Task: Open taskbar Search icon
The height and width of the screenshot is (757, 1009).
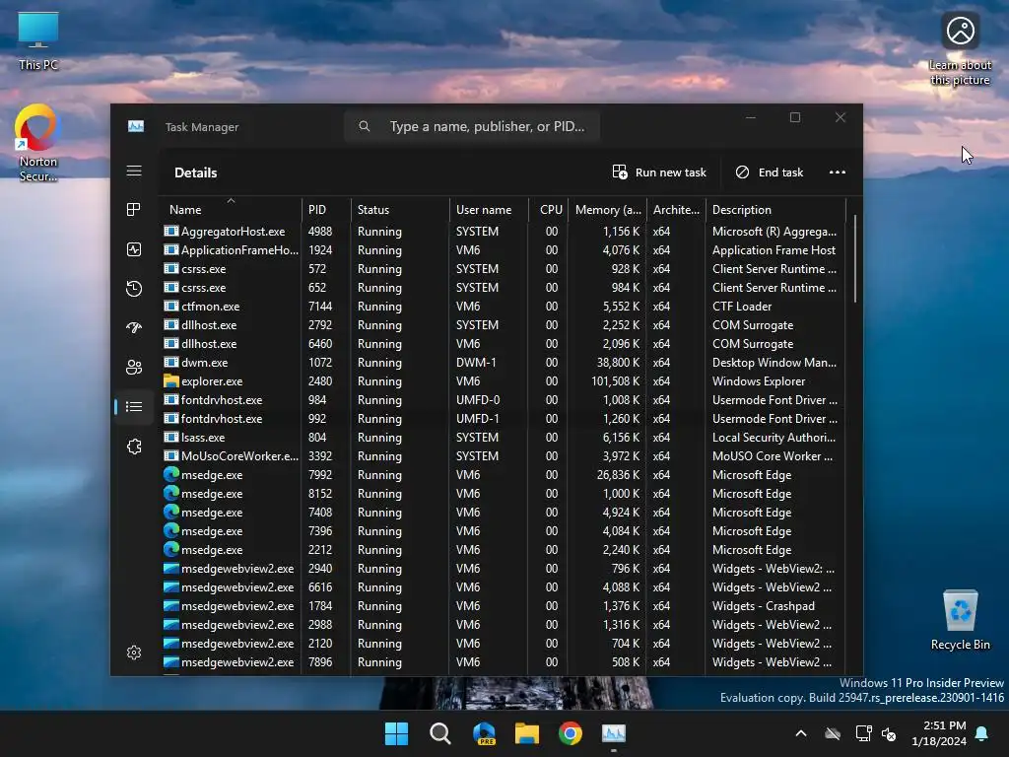Action: click(x=440, y=733)
